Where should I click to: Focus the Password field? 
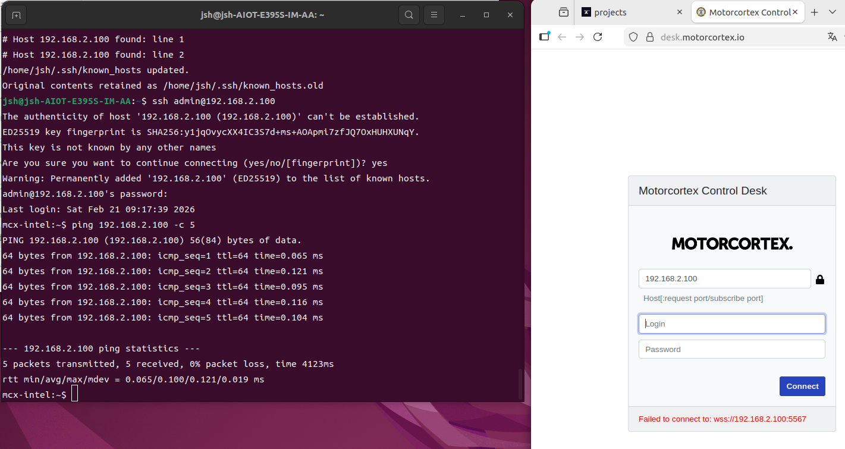point(731,350)
